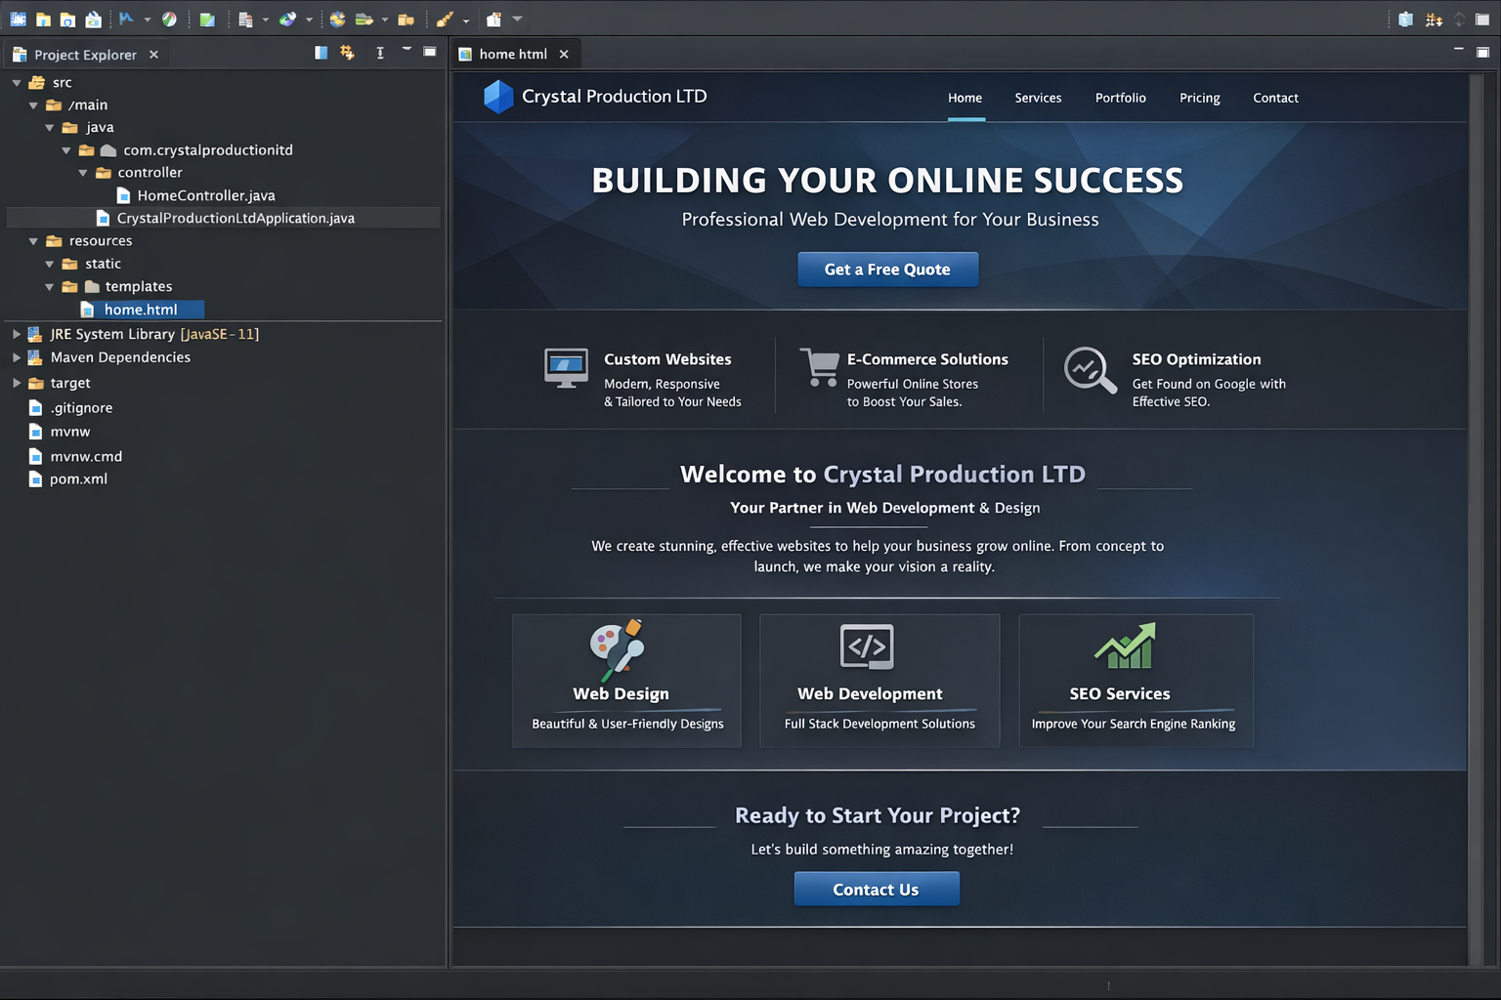Click the Crystal Production LTD logo icon
The image size is (1501, 1000).
tap(498, 97)
